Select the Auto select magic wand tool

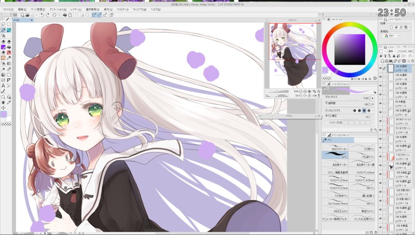click(4, 69)
